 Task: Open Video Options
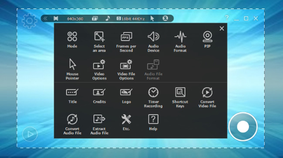point(99,70)
